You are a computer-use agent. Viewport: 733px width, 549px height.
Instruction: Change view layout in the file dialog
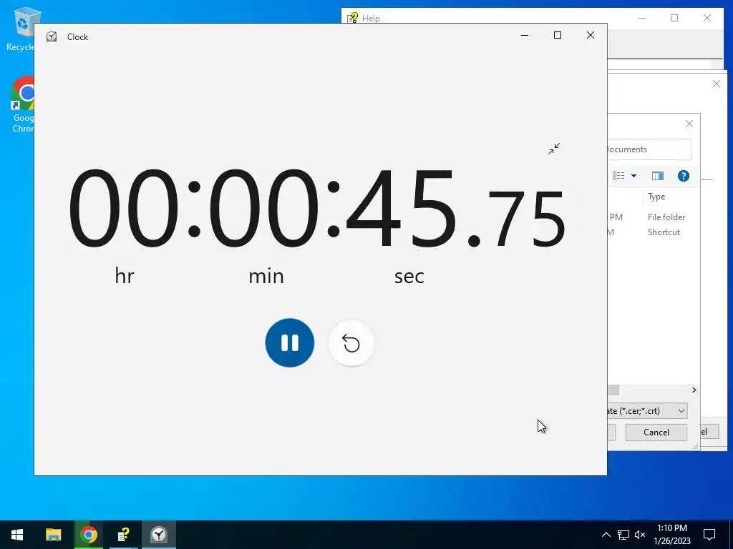click(618, 176)
